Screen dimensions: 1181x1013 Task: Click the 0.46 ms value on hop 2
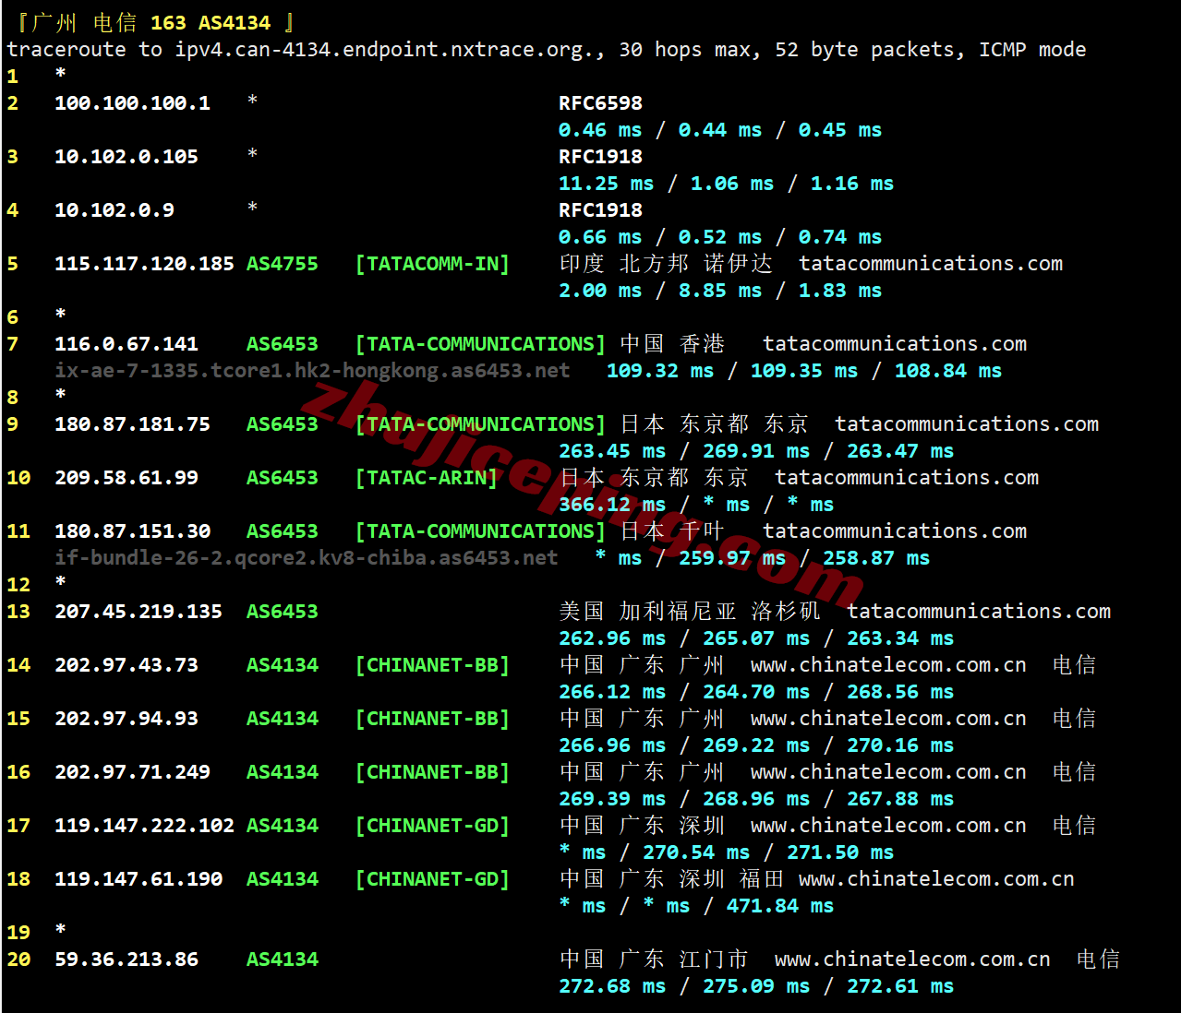pos(600,130)
